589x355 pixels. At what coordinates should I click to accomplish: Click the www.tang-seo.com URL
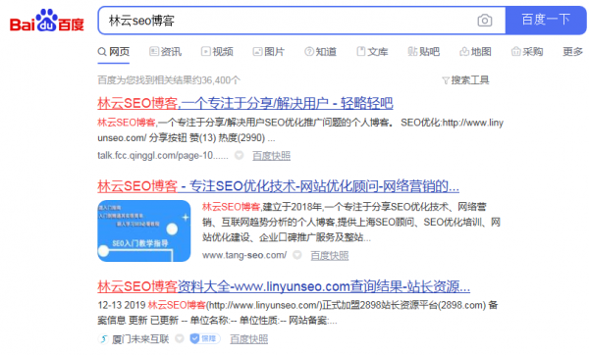244,255
